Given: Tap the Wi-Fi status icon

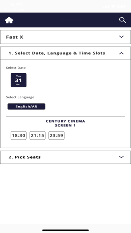Looking at the screenshot, I should pos(113,6).
